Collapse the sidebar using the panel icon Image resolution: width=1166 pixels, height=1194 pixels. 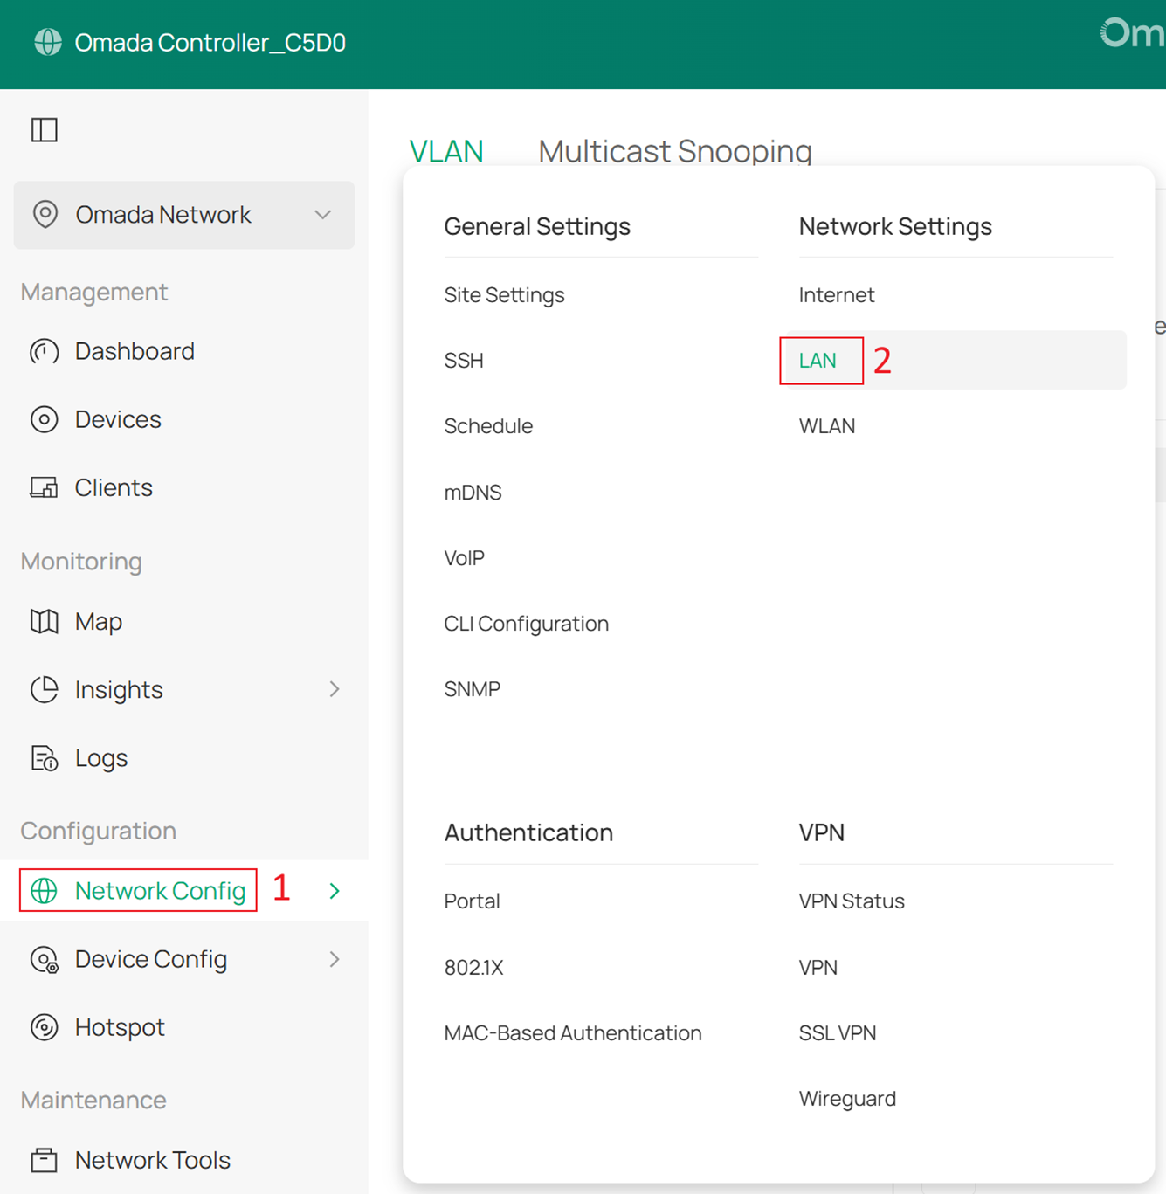click(45, 129)
